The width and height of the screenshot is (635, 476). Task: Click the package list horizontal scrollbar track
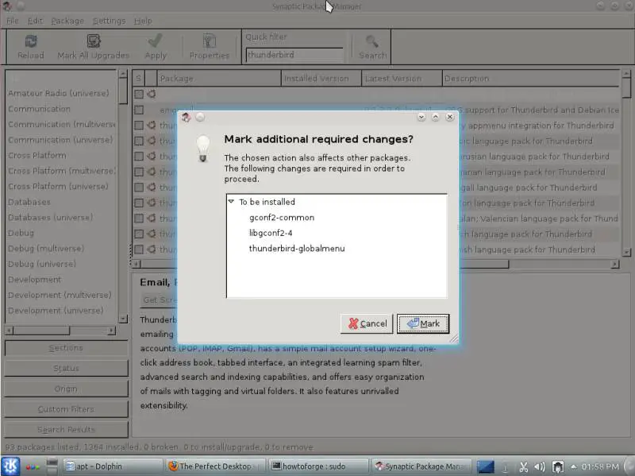point(560,265)
